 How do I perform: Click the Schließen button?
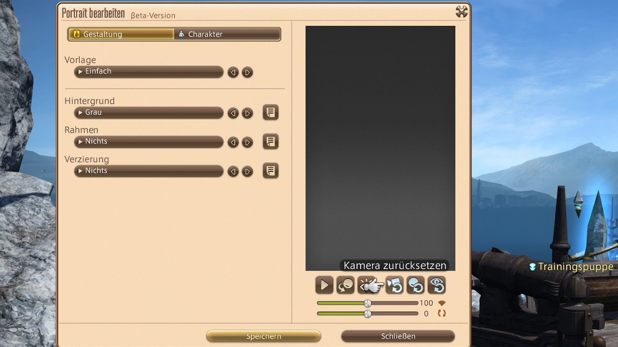398,336
